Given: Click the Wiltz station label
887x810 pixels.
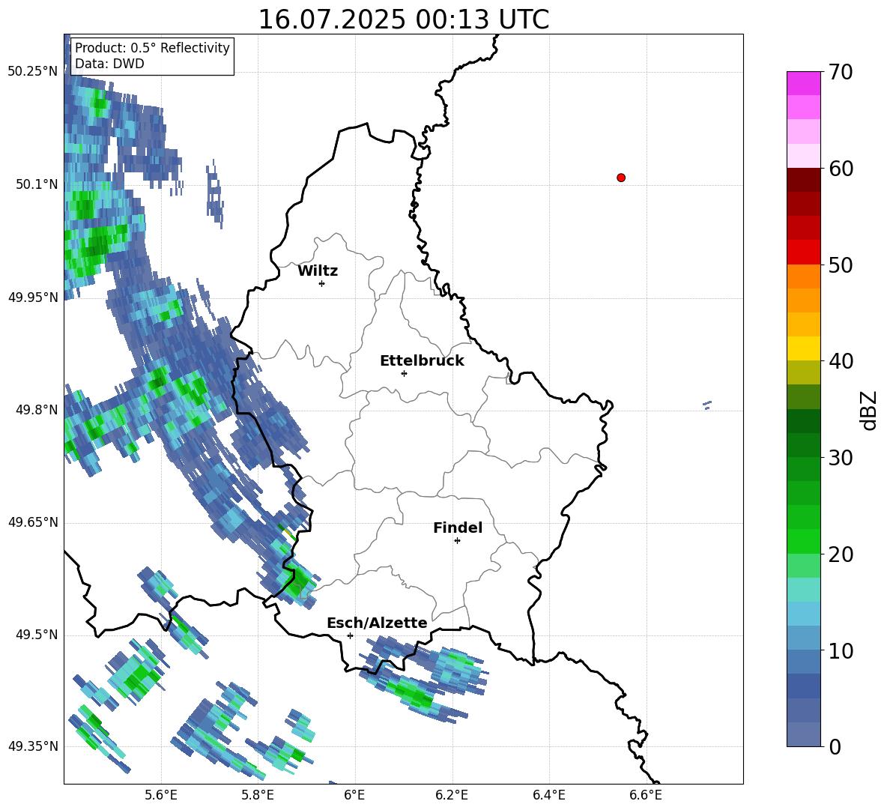Looking at the screenshot, I should 318,271.
